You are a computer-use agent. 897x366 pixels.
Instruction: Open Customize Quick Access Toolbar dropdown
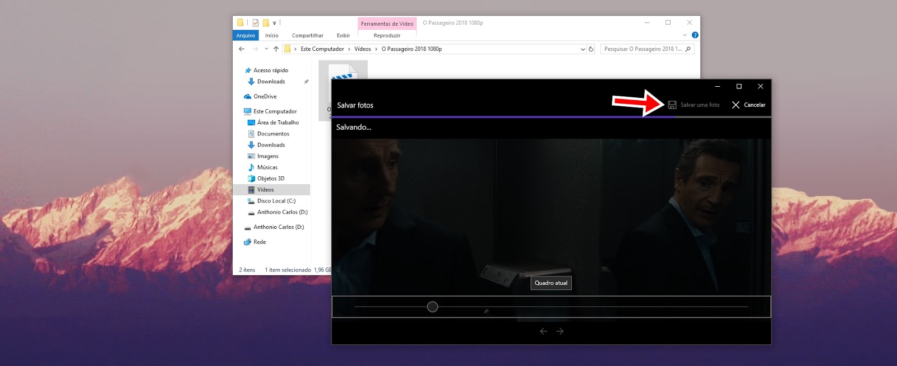pyautogui.click(x=275, y=23)
